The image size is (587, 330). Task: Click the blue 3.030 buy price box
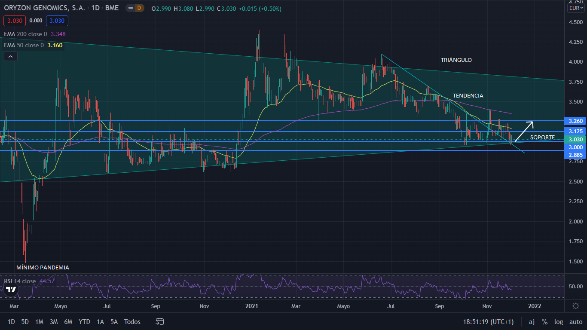point(56,21)
